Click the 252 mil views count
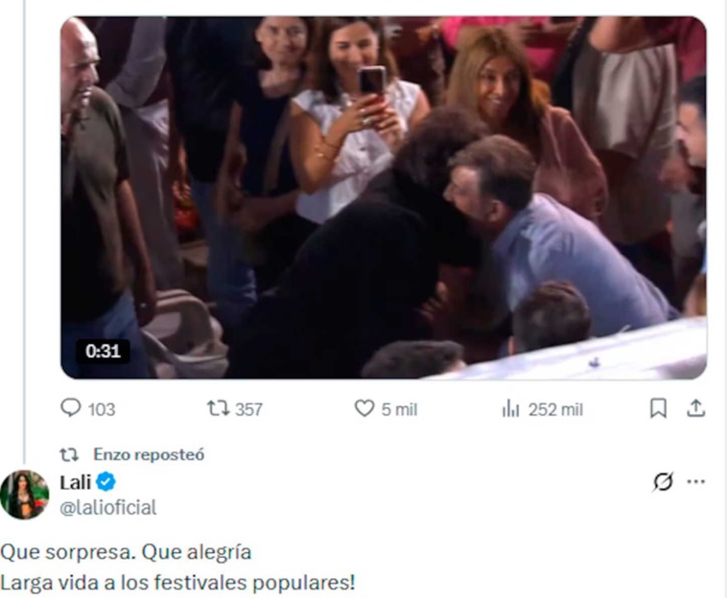The width and height of the screenshot is (727, 598). [555, 409]
